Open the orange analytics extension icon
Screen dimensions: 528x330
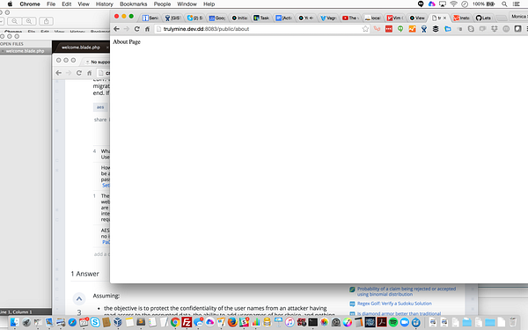412,29
